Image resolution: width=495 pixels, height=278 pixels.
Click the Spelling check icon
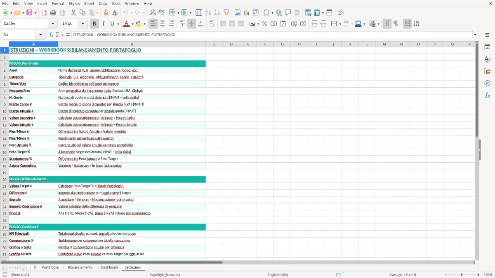click(162, 13)
